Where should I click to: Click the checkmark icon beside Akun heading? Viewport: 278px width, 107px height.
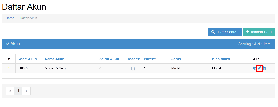click(x=8, y=44)
